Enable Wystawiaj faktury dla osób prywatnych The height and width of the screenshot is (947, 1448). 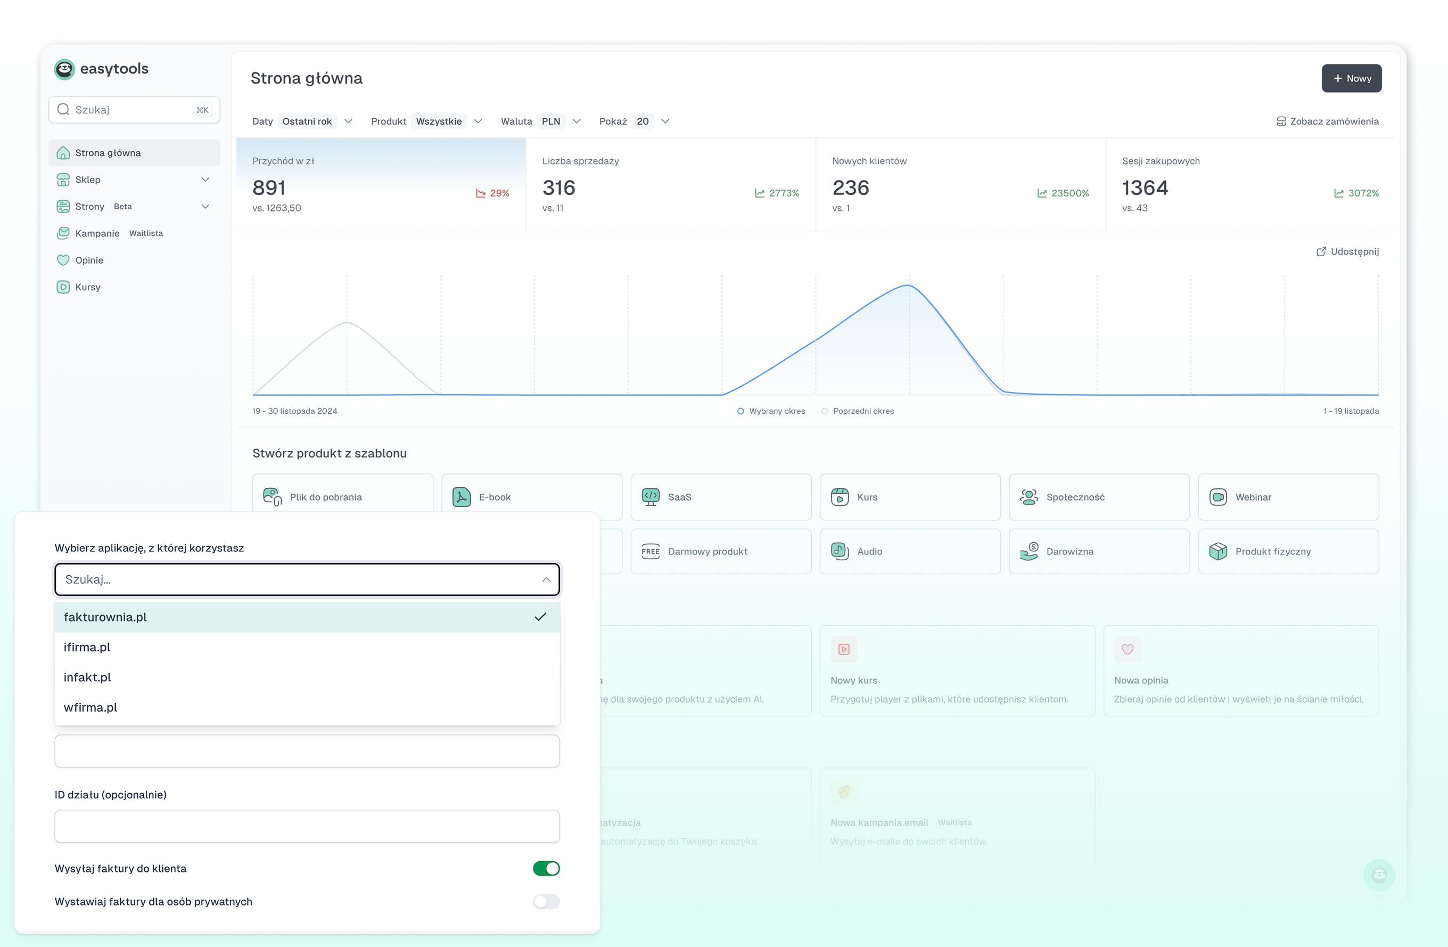coord(546,901)
